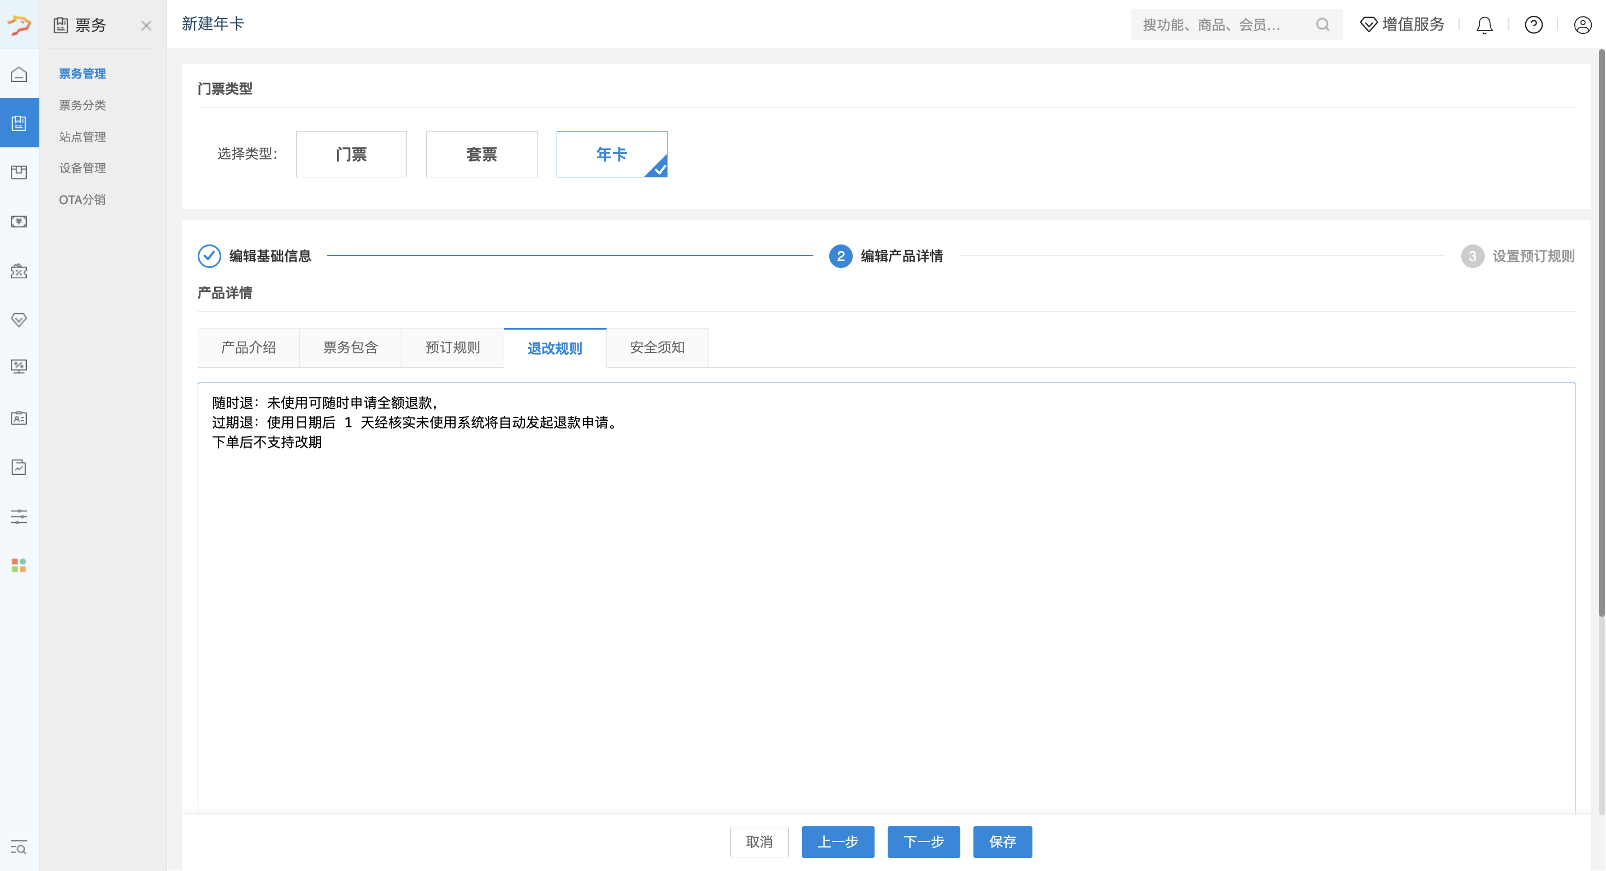Select 套票 ticket type
This screenshot has width=1606, height=871.
pyautogui.click(x=481, y=154)
